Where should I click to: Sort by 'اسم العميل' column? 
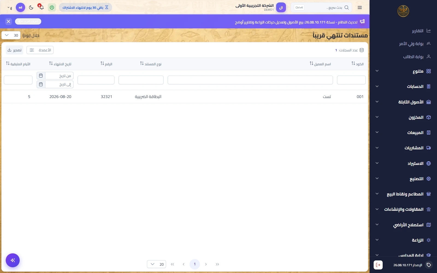tap(320, 64)
